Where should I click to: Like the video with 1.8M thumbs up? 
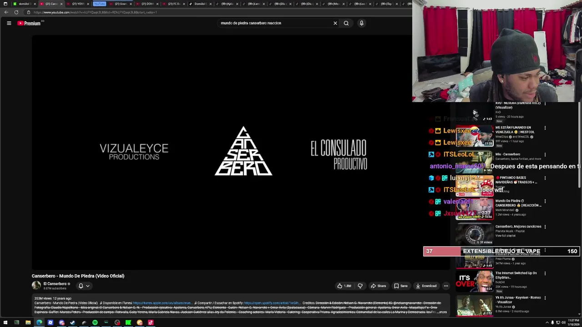tap(344, 286)
